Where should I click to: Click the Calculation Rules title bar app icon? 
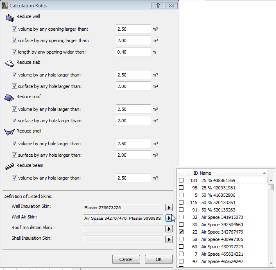point(5,6)
